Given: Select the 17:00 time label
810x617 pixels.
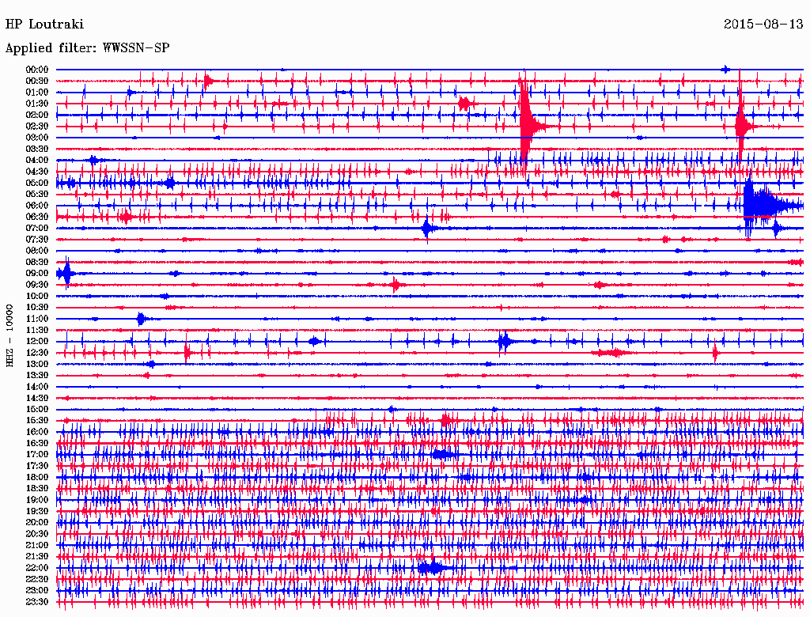Looking at the screenshot, I should pyautogui.click(x=37, y=455).
